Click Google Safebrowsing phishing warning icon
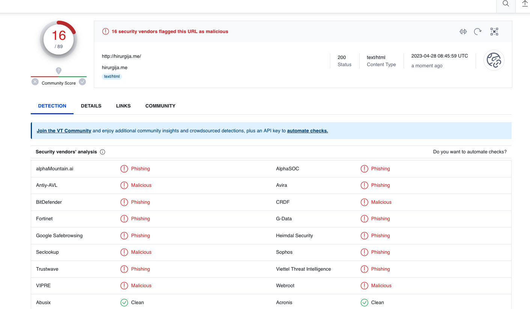The image size is (530, 309). [124, 236]
